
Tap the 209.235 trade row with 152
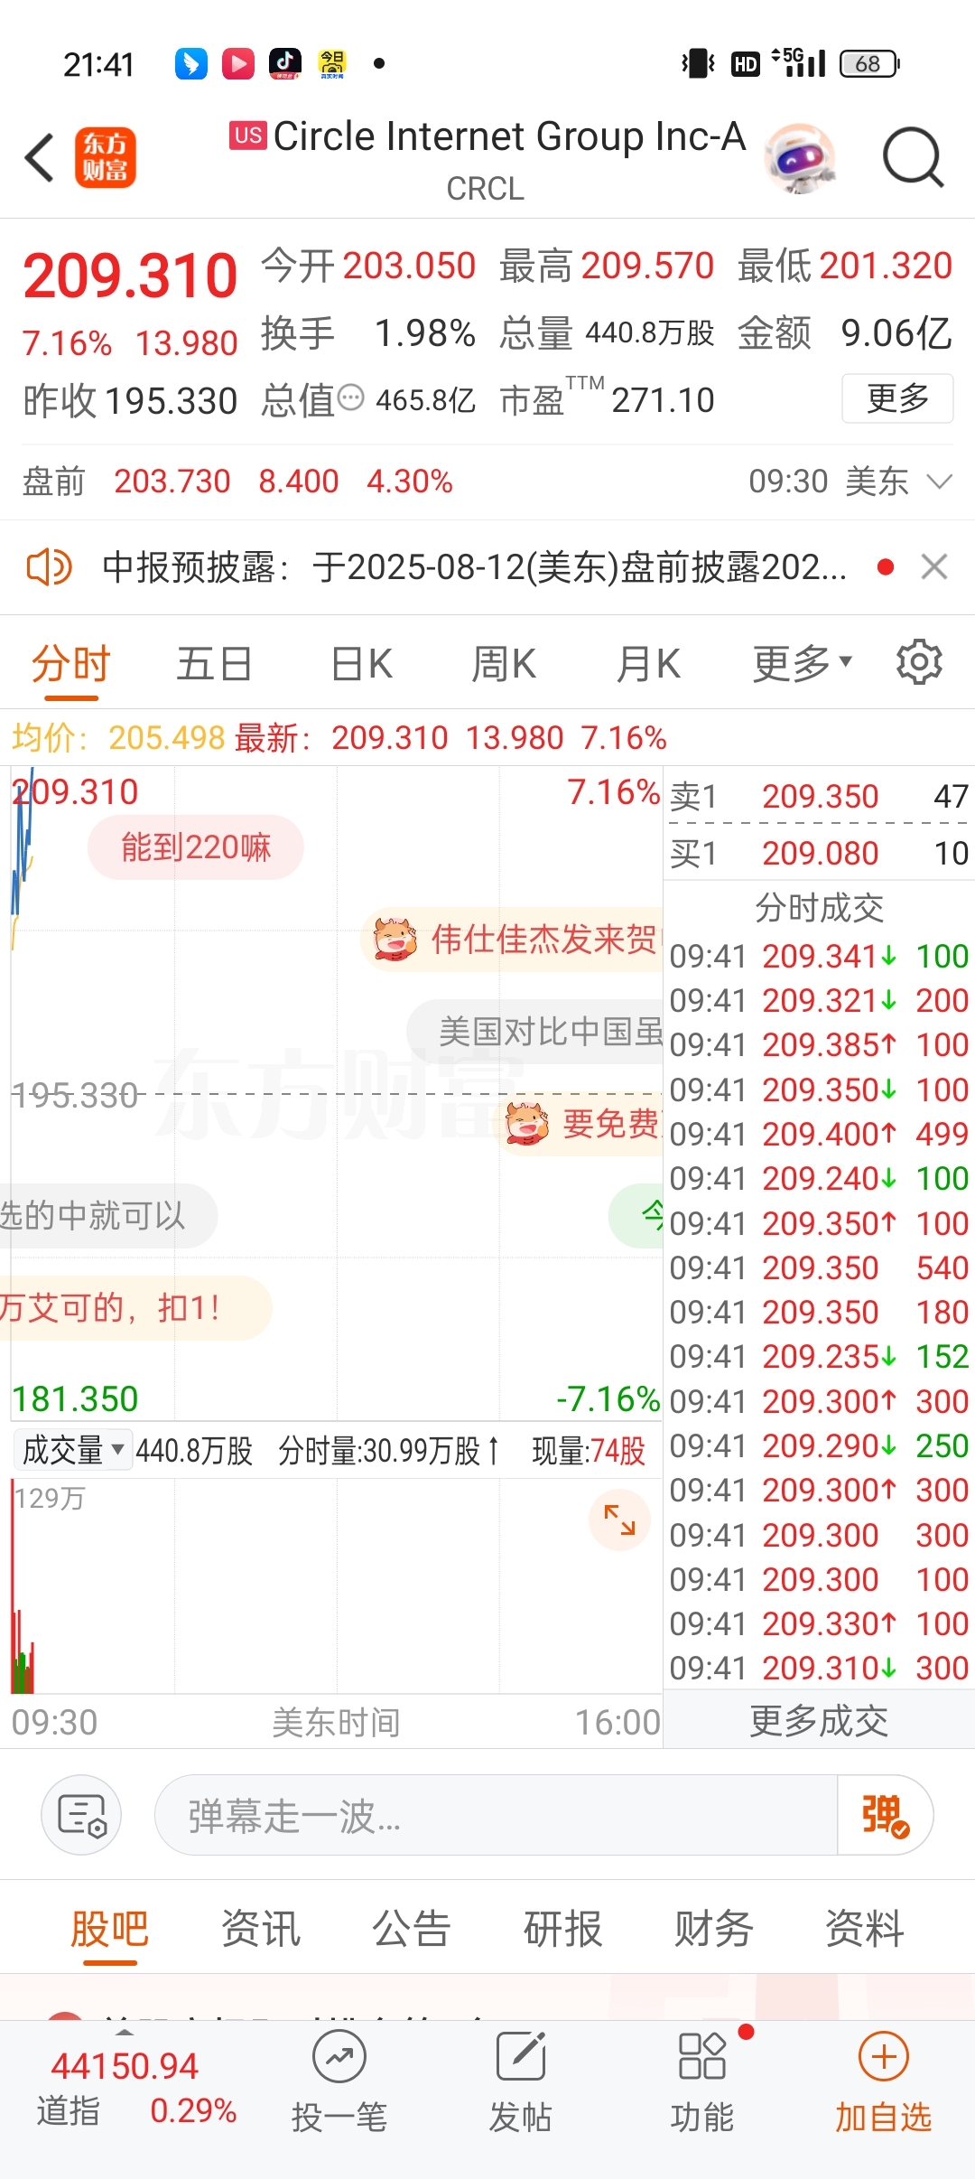pyautogui.click(x=819, y=1356)
